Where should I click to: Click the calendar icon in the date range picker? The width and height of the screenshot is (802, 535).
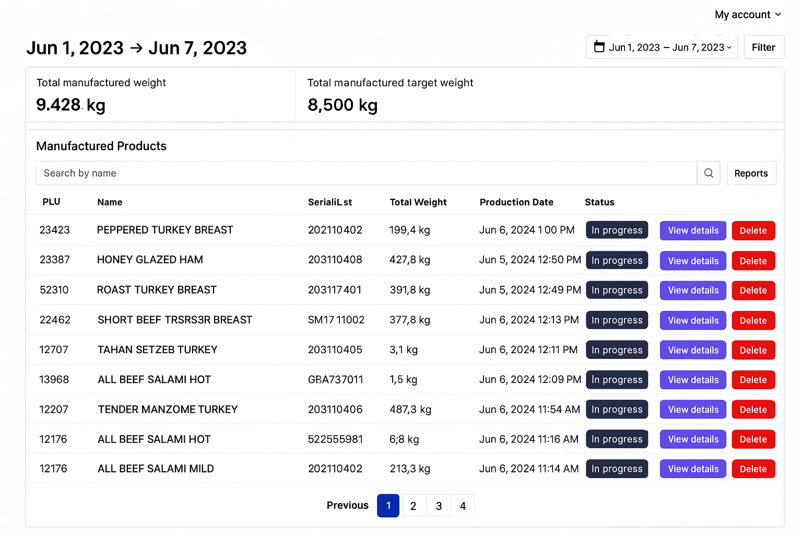coord(599,47)
